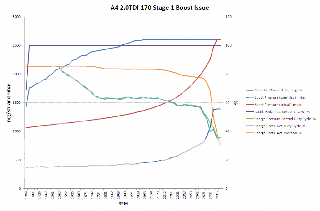
Task: Select the "%" right axis title
Action: [x=236, y=102]
